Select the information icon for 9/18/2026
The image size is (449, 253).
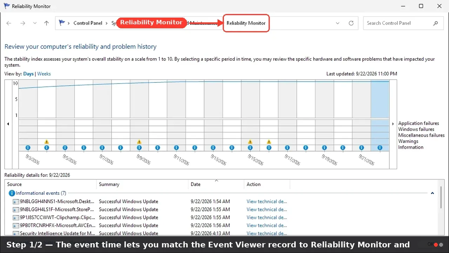(306, 148)
